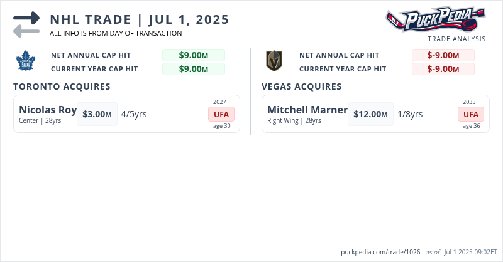Click the 2027 UFA badge

221,114
